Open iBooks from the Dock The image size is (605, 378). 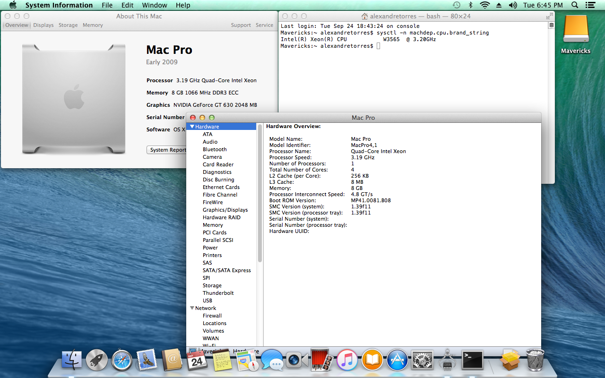(x=372, y=361)
